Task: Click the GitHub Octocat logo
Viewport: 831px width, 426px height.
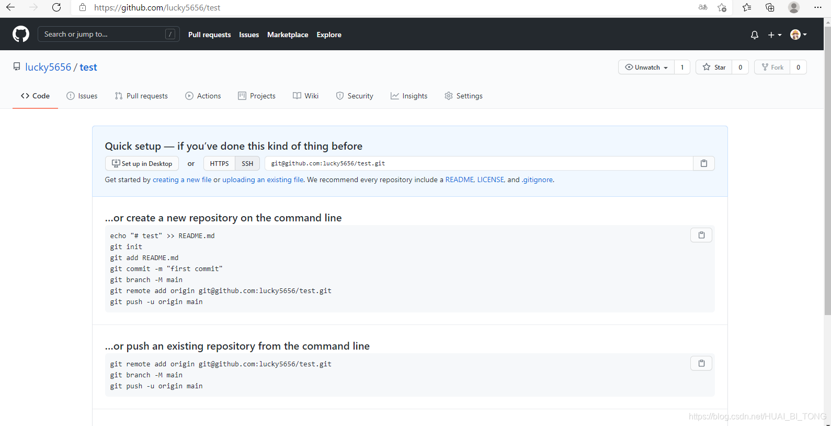Action: coord(21,35)
